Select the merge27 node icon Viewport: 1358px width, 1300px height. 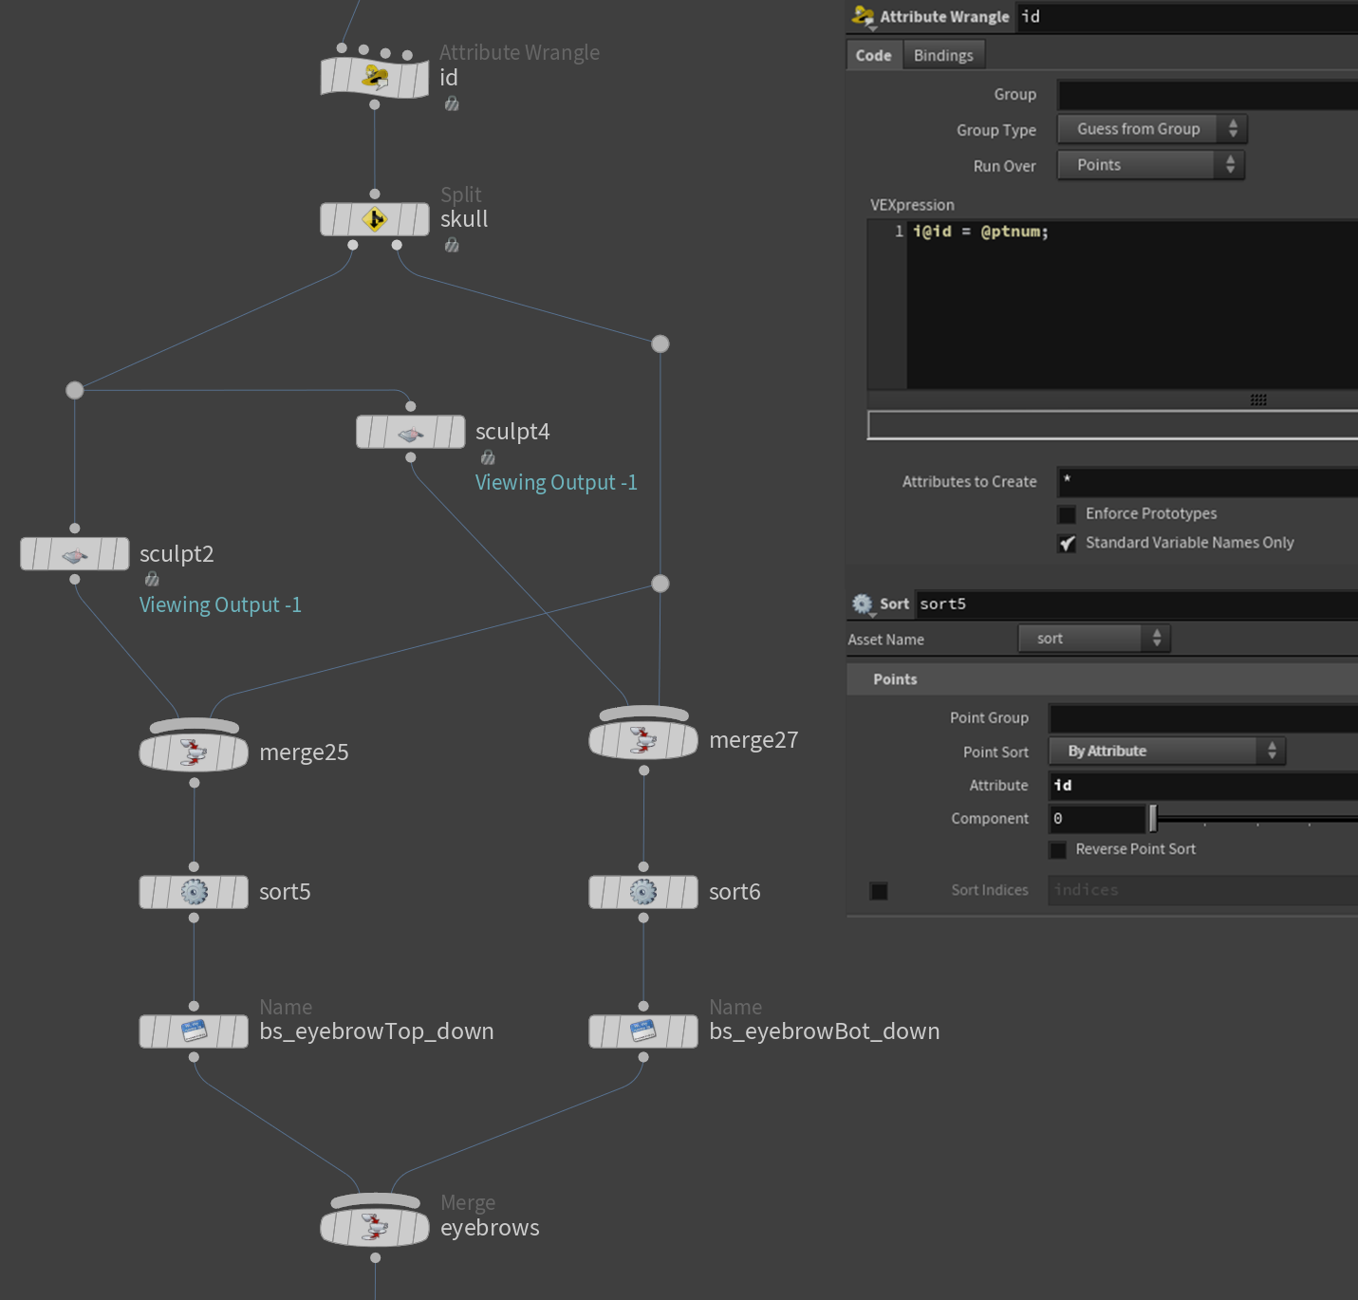[643, 740]
